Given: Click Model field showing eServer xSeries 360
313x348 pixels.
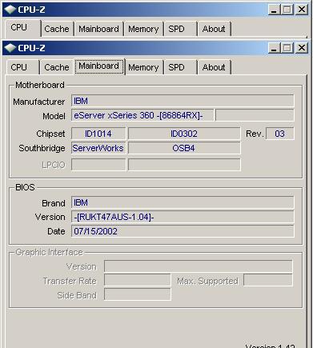Looking at the screenshot, I should point(142,115).
